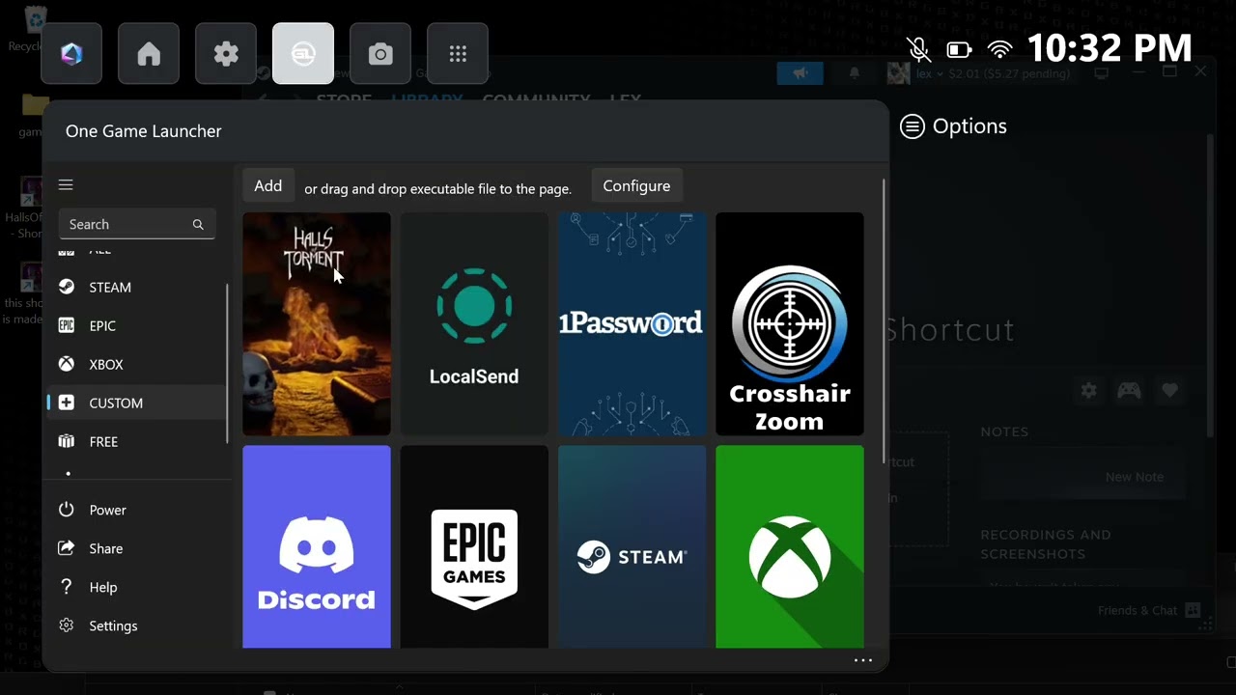Image resolution: width=1236 pixels, height=695 pixels.
Task: Launch the Discord tile
Action: click(x=317, y=546)
